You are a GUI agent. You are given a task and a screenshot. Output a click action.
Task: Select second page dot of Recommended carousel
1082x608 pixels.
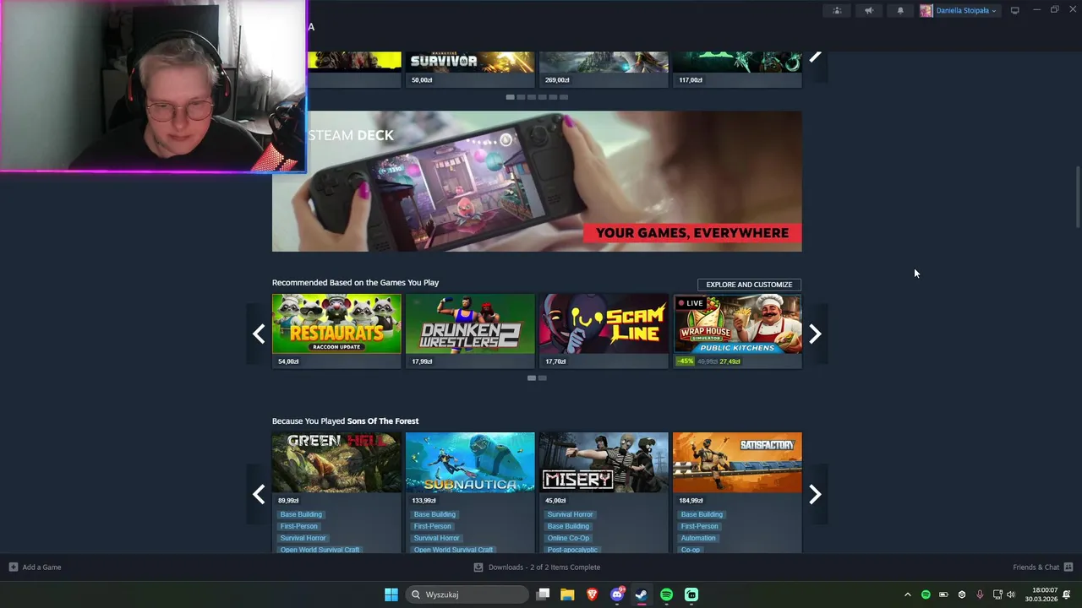[x=543, y=377]
